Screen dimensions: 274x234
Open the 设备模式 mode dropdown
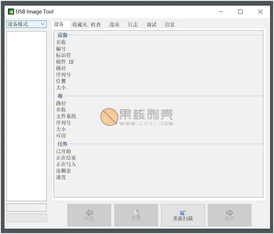(27, 24)
